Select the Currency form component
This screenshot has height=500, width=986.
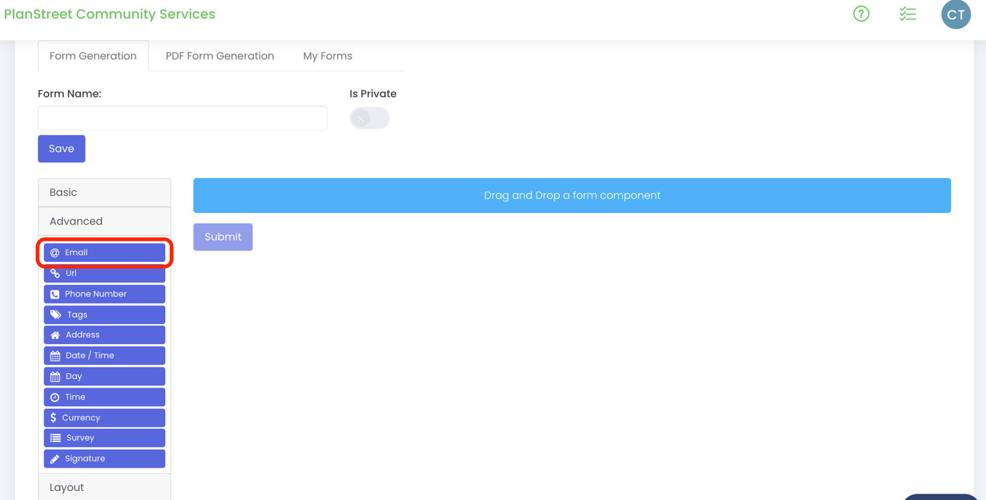click(x=104, y=418)
